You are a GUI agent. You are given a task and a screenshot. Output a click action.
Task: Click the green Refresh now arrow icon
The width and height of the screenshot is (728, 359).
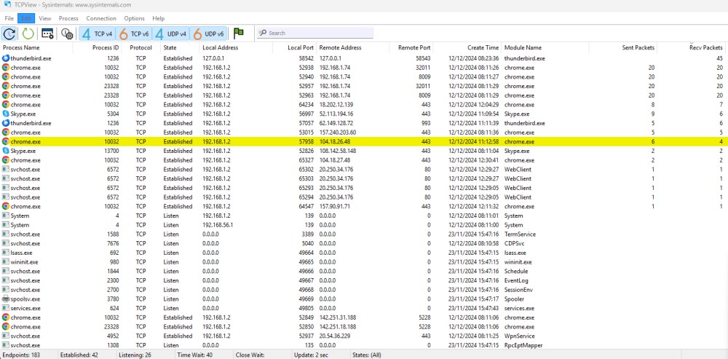click(28, 33)
